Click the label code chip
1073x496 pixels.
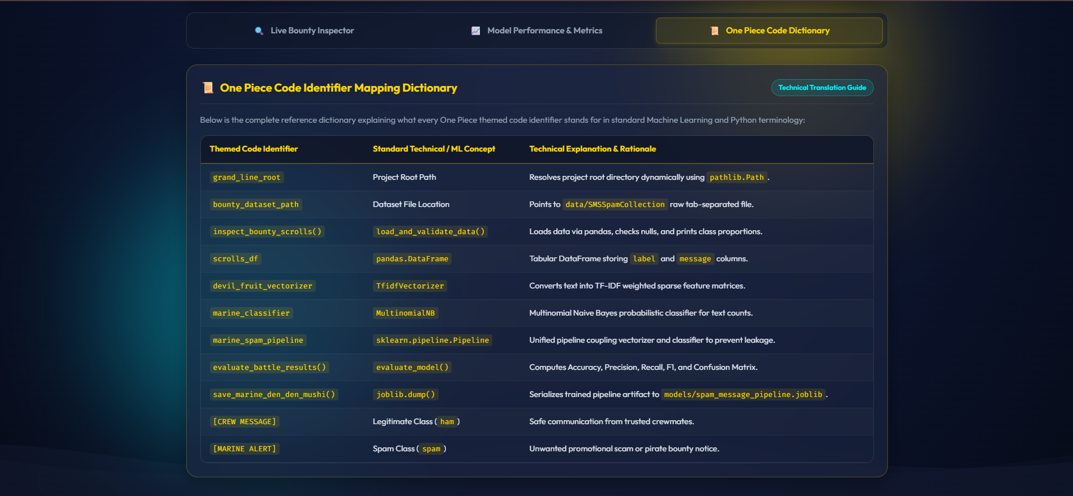644,258
